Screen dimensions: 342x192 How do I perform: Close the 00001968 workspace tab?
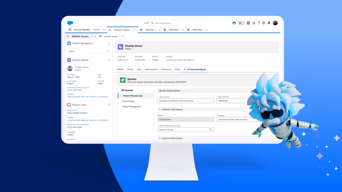[183, 30]
